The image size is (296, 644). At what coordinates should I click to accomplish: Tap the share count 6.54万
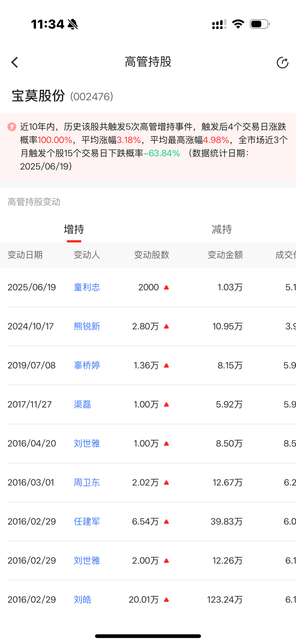point(145,521)
